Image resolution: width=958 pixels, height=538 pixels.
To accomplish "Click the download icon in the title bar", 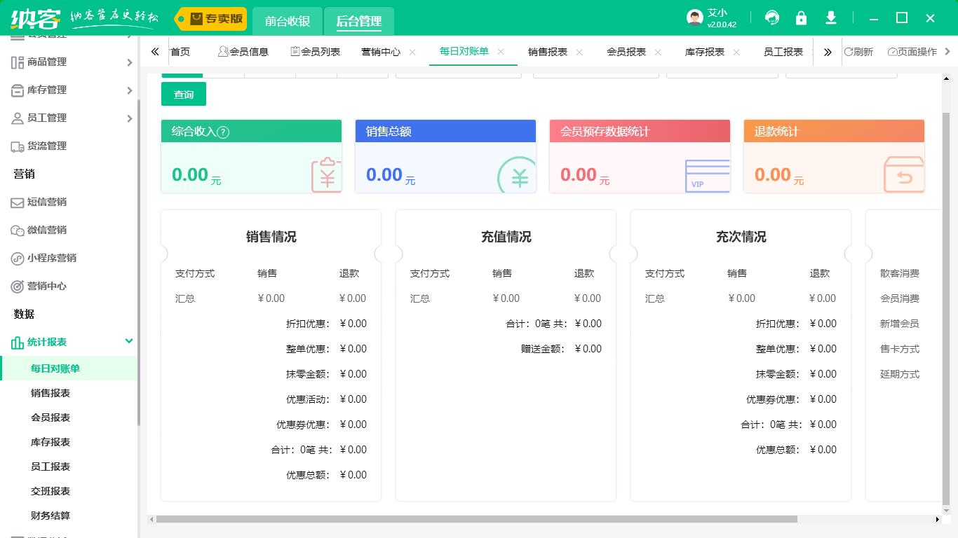I will click(x=830, y=18).
